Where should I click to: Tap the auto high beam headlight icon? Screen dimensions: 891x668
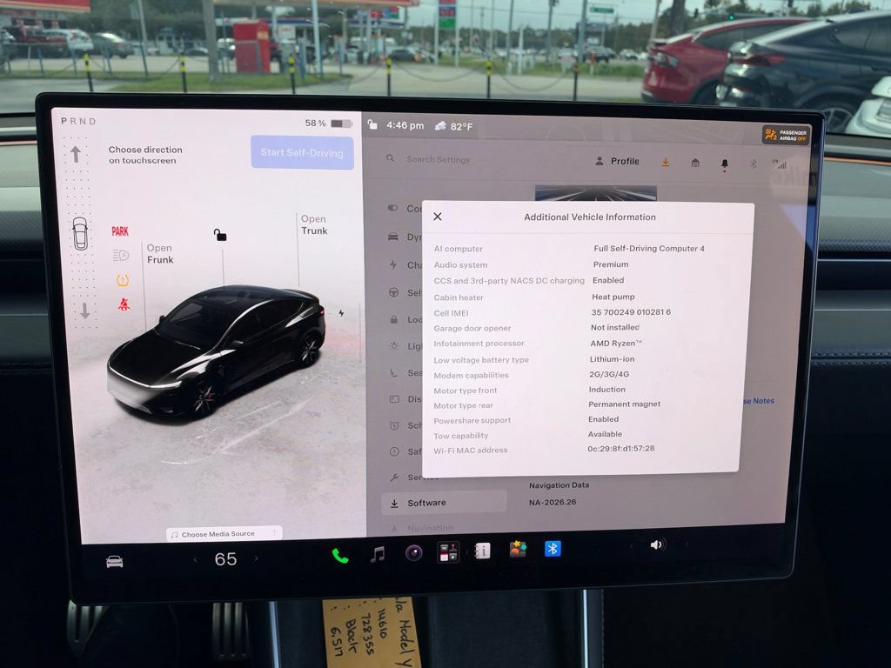121,256
